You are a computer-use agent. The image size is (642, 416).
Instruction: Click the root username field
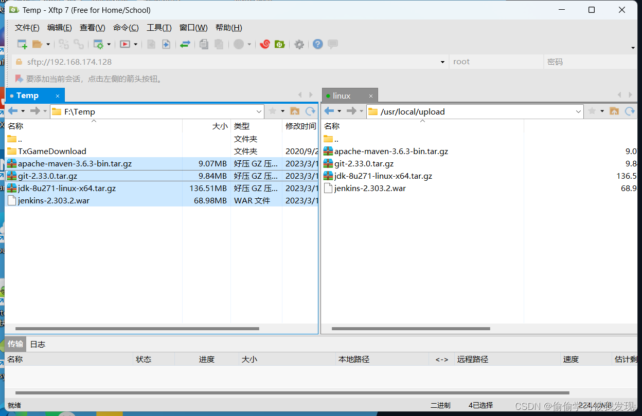point(496,62)
